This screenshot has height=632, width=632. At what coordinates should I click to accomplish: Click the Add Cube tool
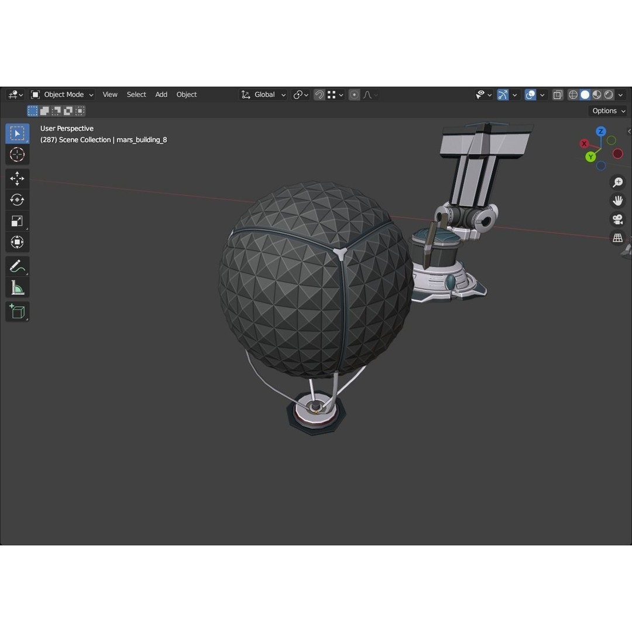17,311
